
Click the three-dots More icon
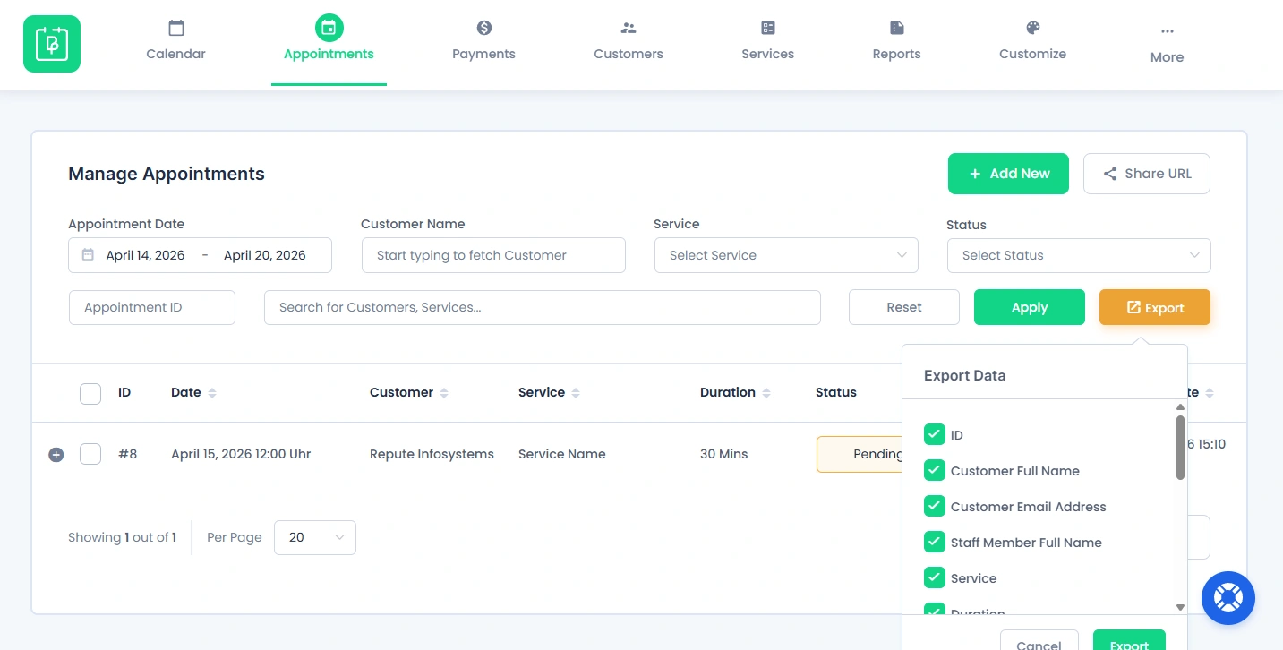1168,31
